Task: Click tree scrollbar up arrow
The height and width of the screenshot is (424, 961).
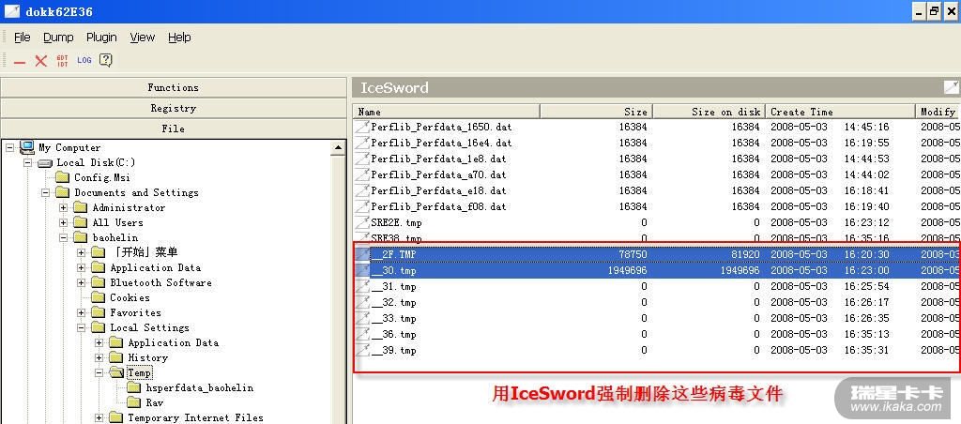Action: point(338,147)
